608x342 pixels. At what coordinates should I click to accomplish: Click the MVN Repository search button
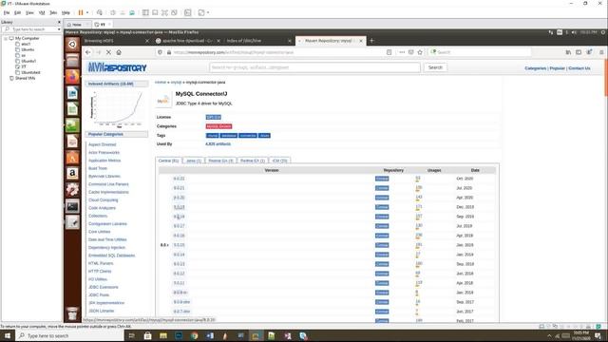(435, 67)
